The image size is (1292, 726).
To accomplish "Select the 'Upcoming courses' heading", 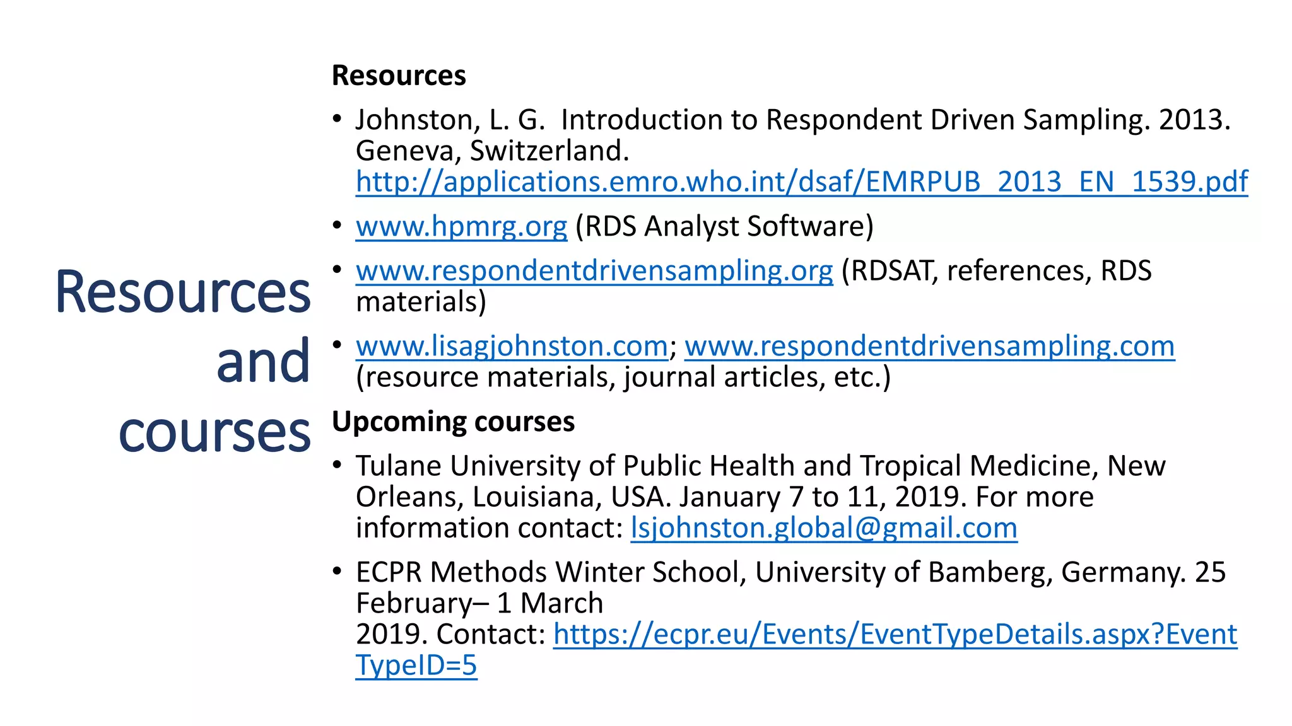I will click(453, 422).
